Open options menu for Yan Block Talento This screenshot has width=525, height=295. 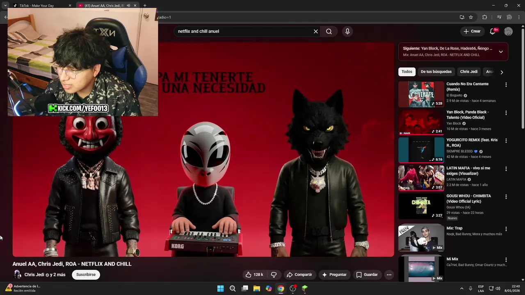coord(506,113)
